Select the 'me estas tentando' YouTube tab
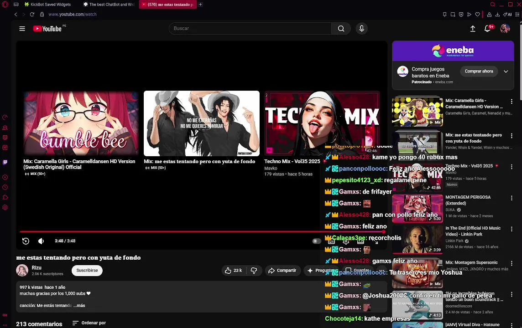 [x=167, y=4]
